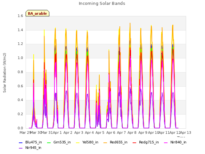Click the Nir945_in purple legend swatch
Screen dimensions: 205x154
click(20, 148)
